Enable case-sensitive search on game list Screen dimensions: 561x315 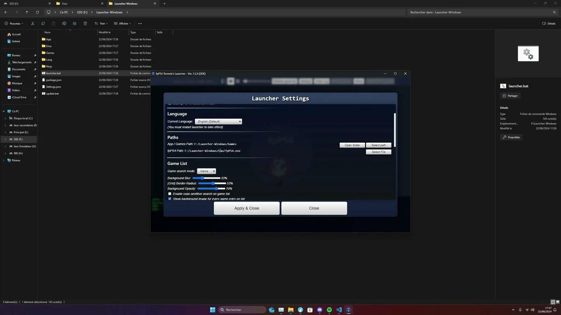tap(170, 194)
